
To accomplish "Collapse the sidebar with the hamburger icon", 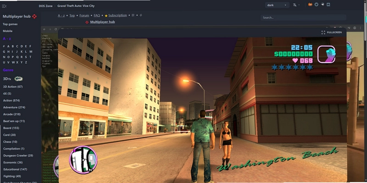I will [x=4, y=6].
